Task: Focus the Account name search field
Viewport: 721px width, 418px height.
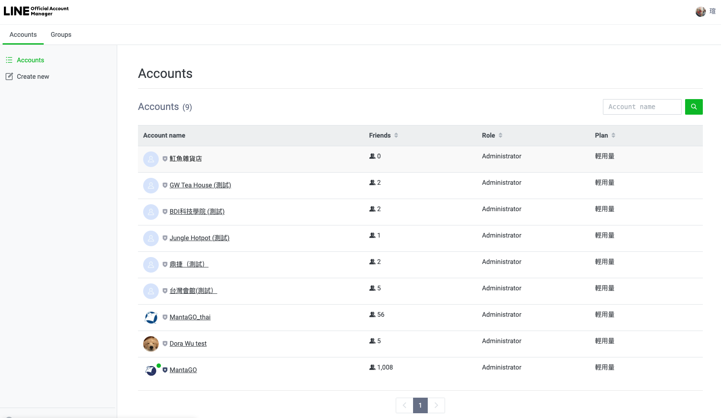Action: tap(642, 107)
